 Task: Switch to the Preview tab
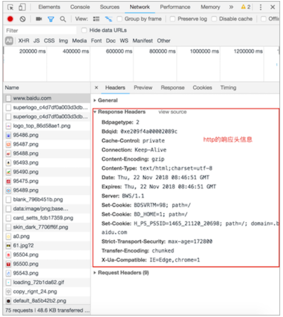[x=143, y=88]
